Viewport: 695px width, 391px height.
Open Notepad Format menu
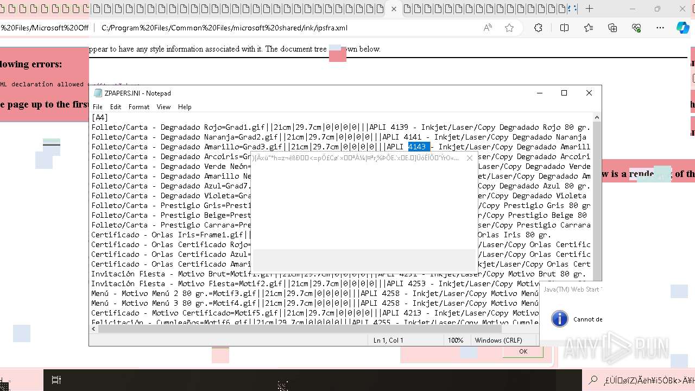(x=139, y=107)
